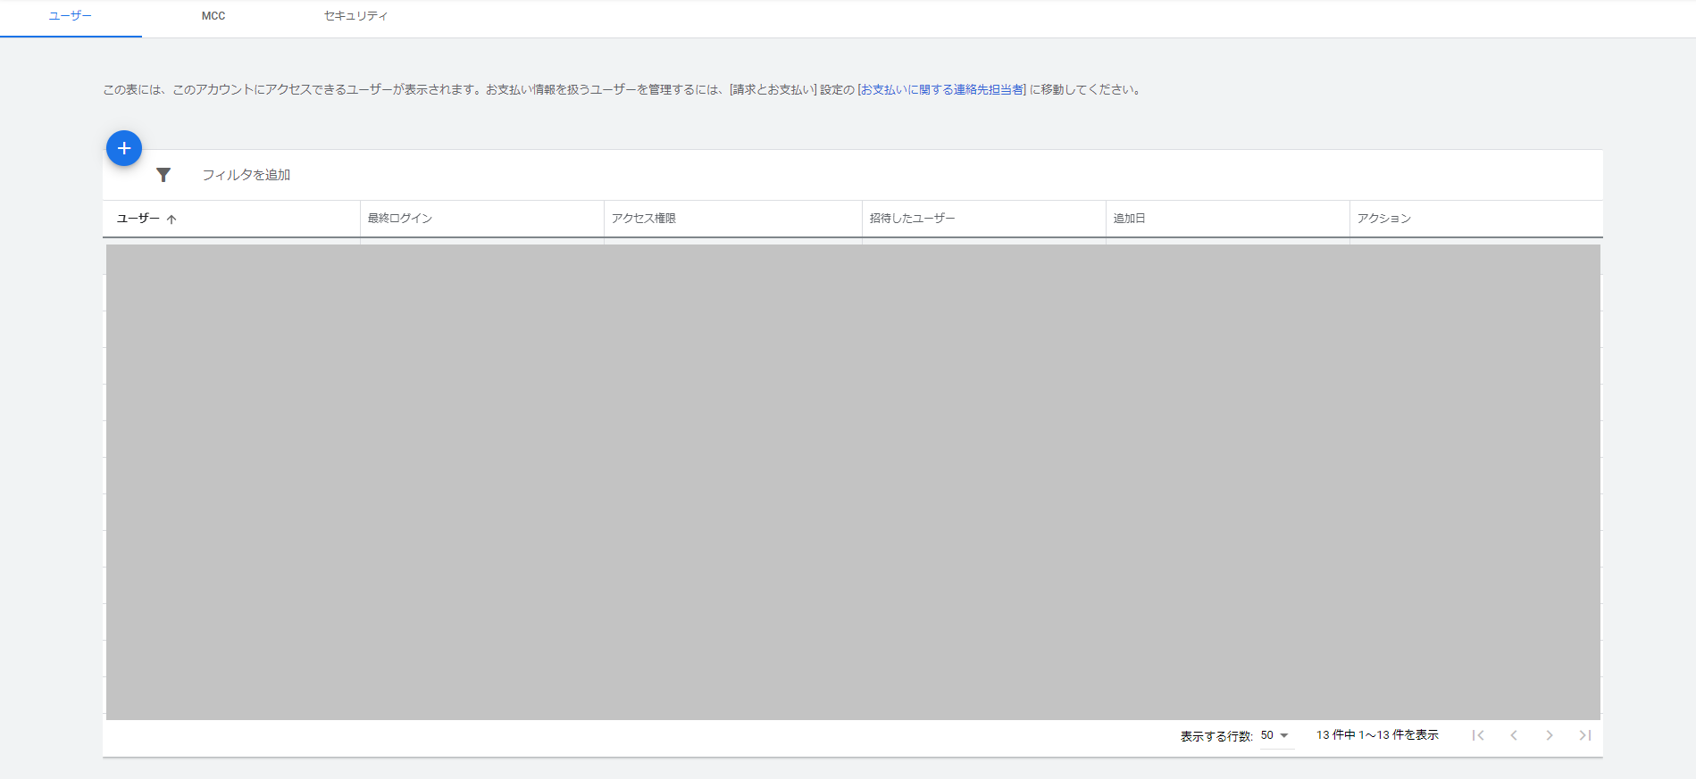This screenshot has height=779, width=1696.
Task: Click the 13 件中 1～13 件を表示 text
Action: point(1377,735)
